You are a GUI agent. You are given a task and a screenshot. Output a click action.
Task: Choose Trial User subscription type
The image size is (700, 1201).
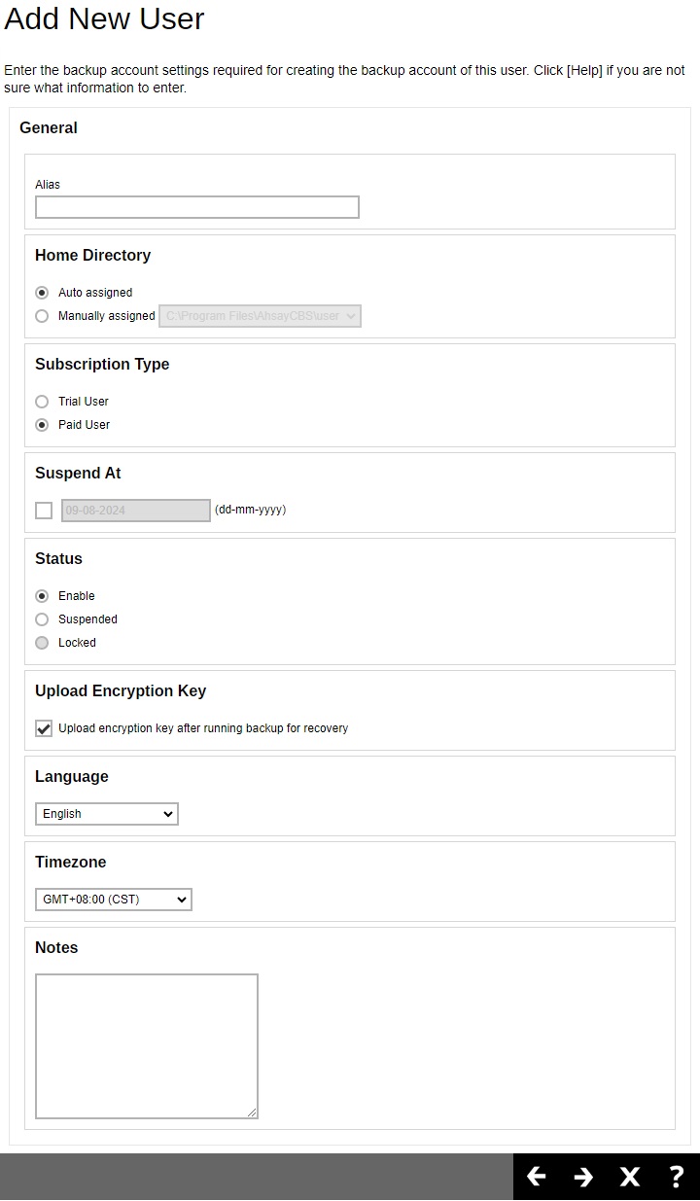(42, 402)
